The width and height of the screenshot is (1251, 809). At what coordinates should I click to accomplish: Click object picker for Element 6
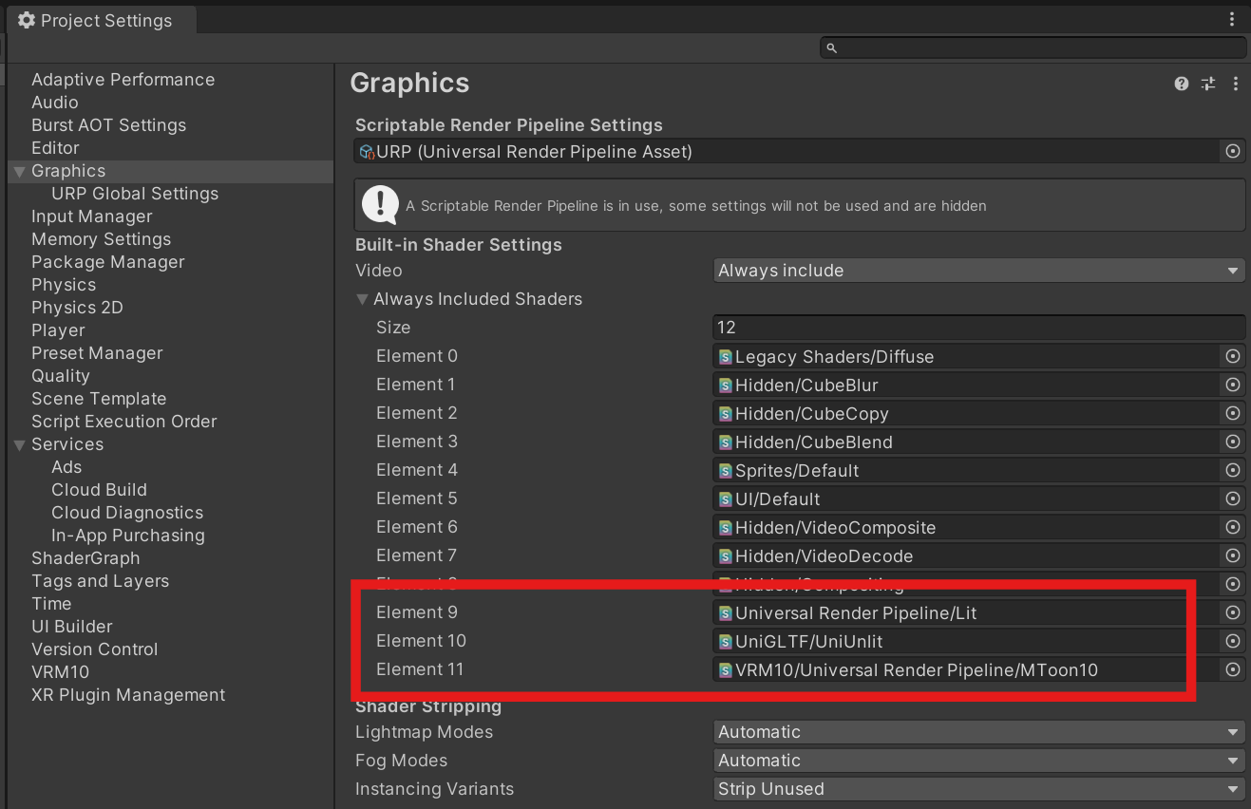1233,527
